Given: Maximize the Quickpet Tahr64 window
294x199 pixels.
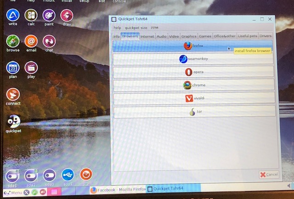Looking at the screenshot, I should click(262, 19).
